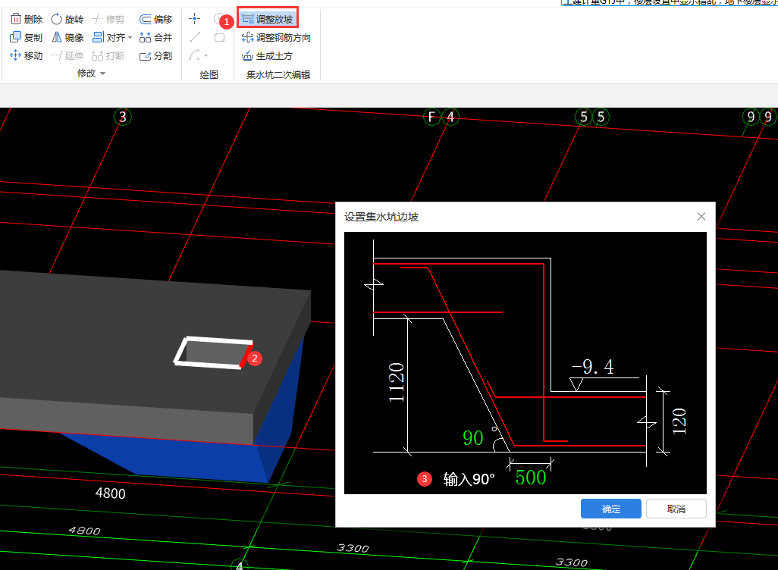The width and height of the screenshot is (778, 570).
Task: Click the -9.4 elevation label
Action: click(593, 367)
